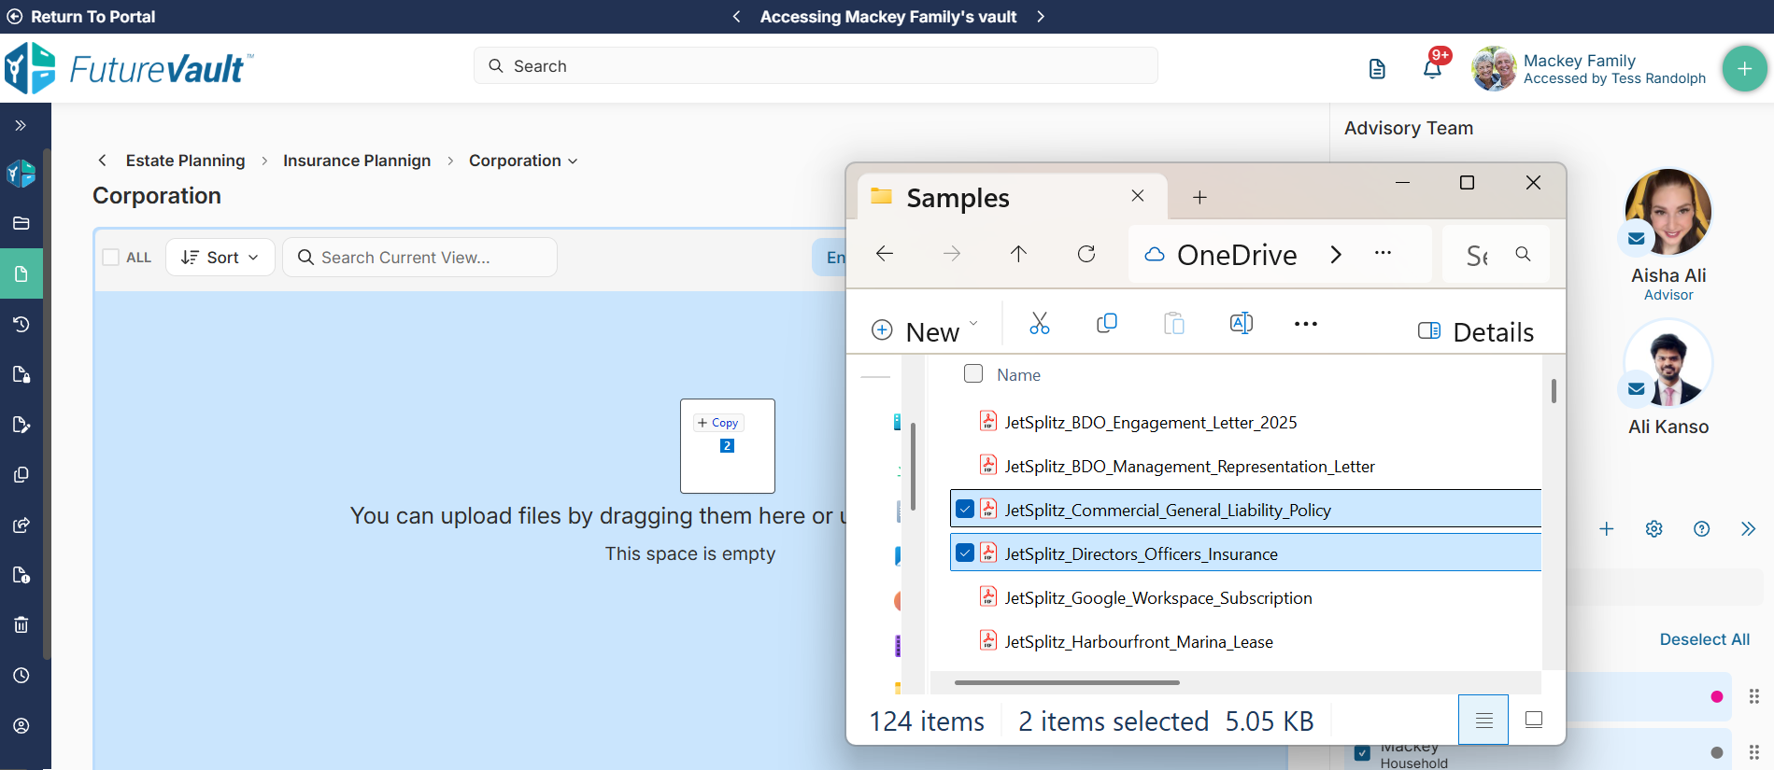Expand the OneDrive path chevron
The image size is (1774, 770).
(x=1336, y=255)
